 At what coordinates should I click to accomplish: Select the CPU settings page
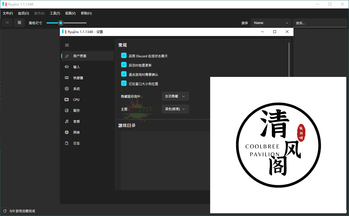(88, 100)
